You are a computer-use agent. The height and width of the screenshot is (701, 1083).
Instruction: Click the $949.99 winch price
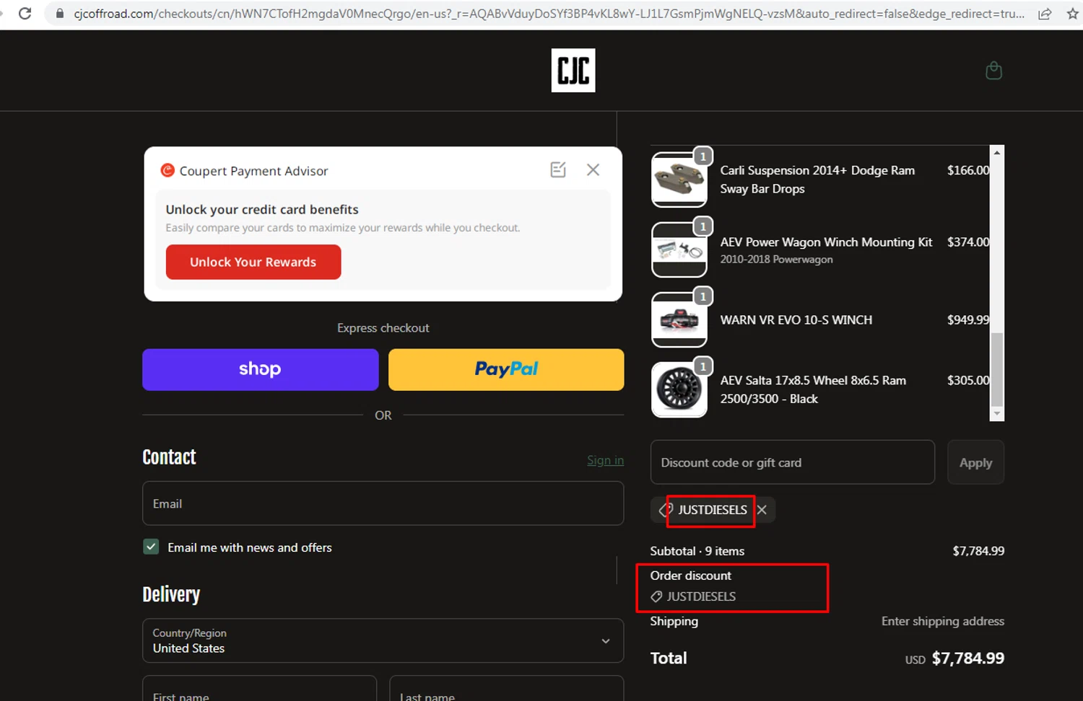tap(968, 319)
